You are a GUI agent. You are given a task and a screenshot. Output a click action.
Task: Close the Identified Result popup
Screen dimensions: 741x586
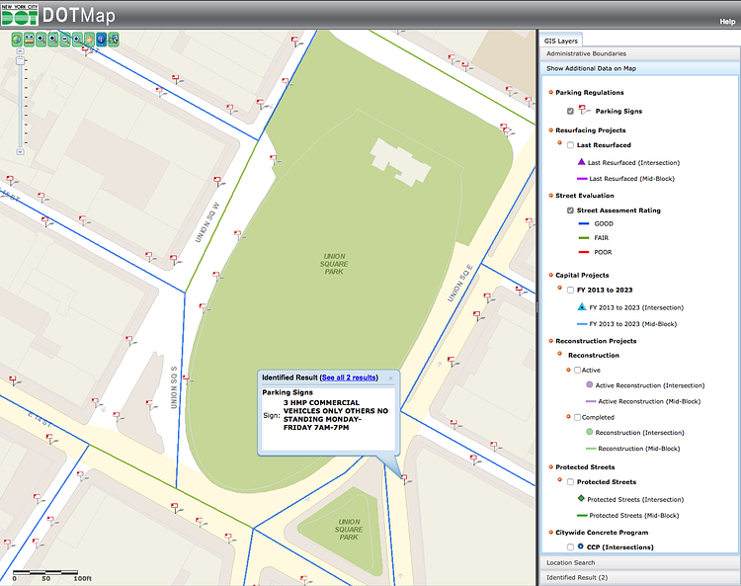click(x=390, y=377)
